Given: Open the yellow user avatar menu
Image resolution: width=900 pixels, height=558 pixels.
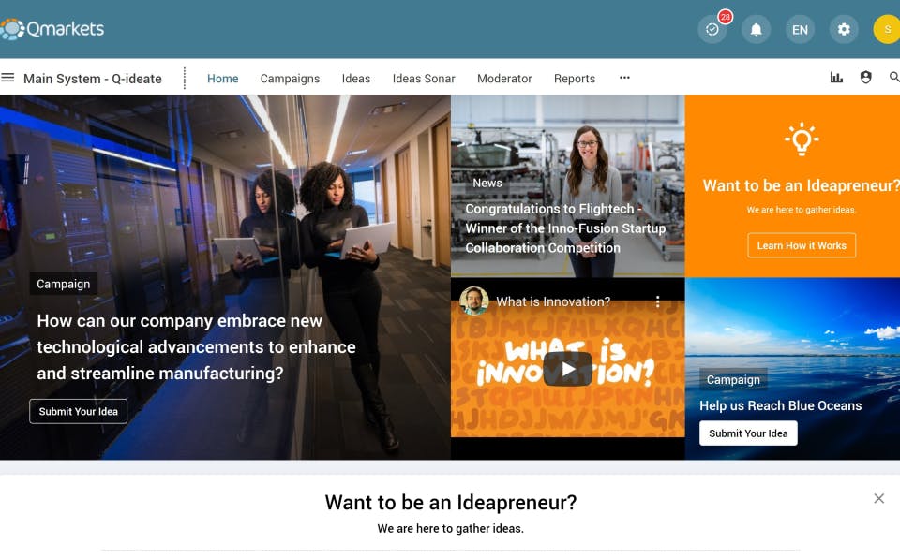Looking at the screenshot, I should pyautogui.click(x=888, y=29).
